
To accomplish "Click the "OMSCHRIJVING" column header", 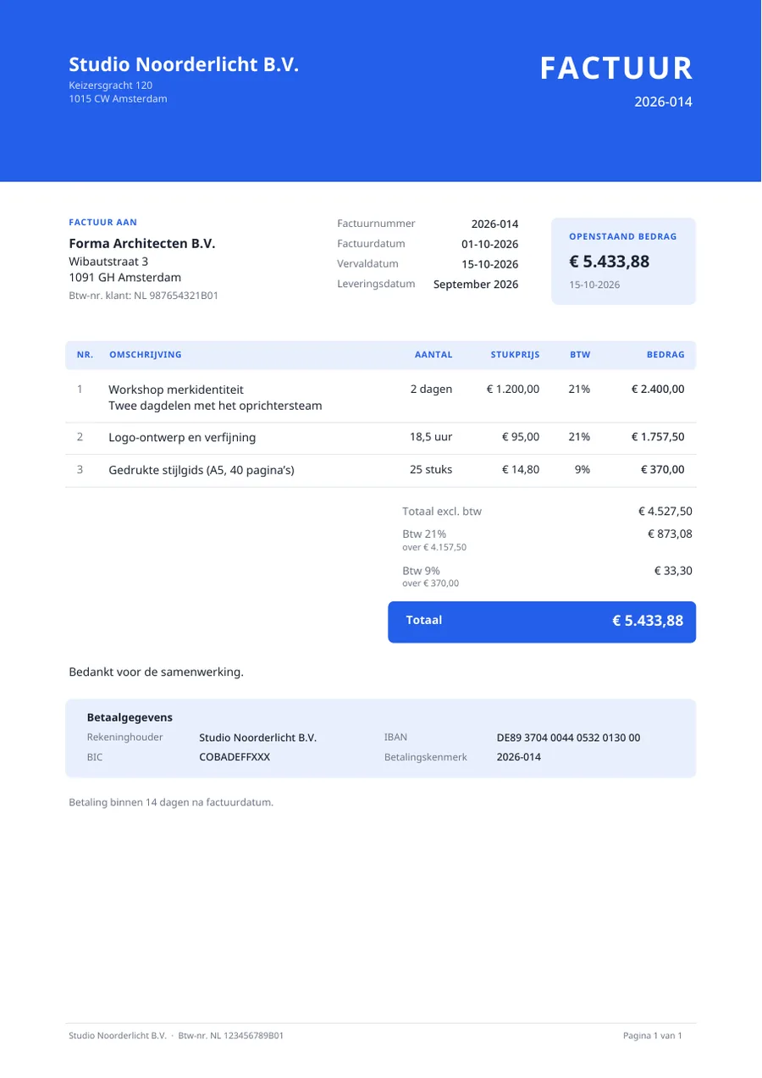I will 145,355.
